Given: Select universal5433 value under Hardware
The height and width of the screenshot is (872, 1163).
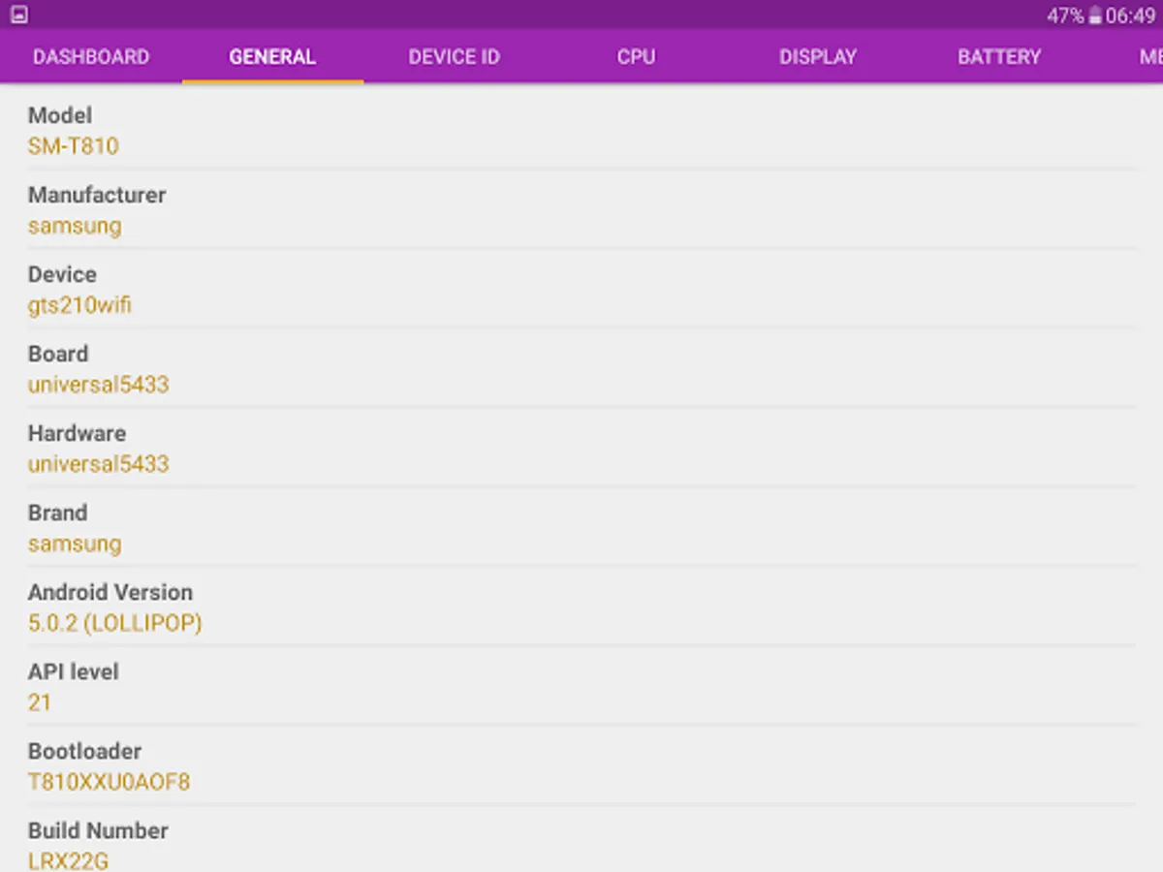Looking at the screenshot, I should 99,464.
